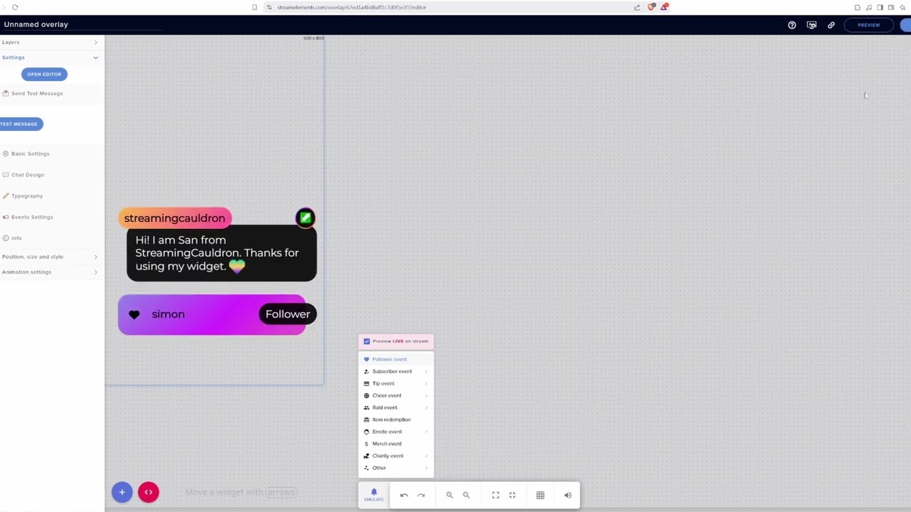Redo the last undone change
The height and width of the screenshot is (512, 911).
[421, 495]
